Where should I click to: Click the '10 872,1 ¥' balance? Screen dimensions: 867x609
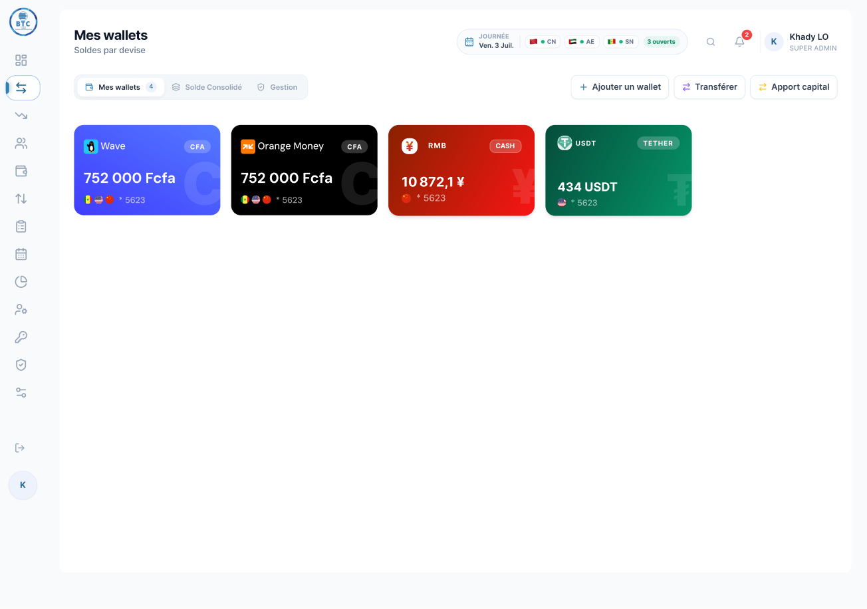point(433,182)
